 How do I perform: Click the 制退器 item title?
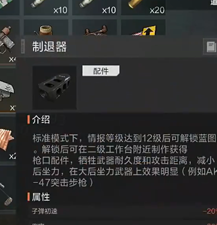49,47
